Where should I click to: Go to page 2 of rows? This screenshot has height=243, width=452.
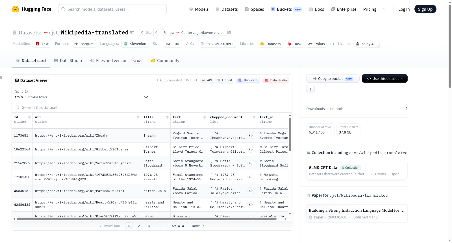[x=139, y=226]
